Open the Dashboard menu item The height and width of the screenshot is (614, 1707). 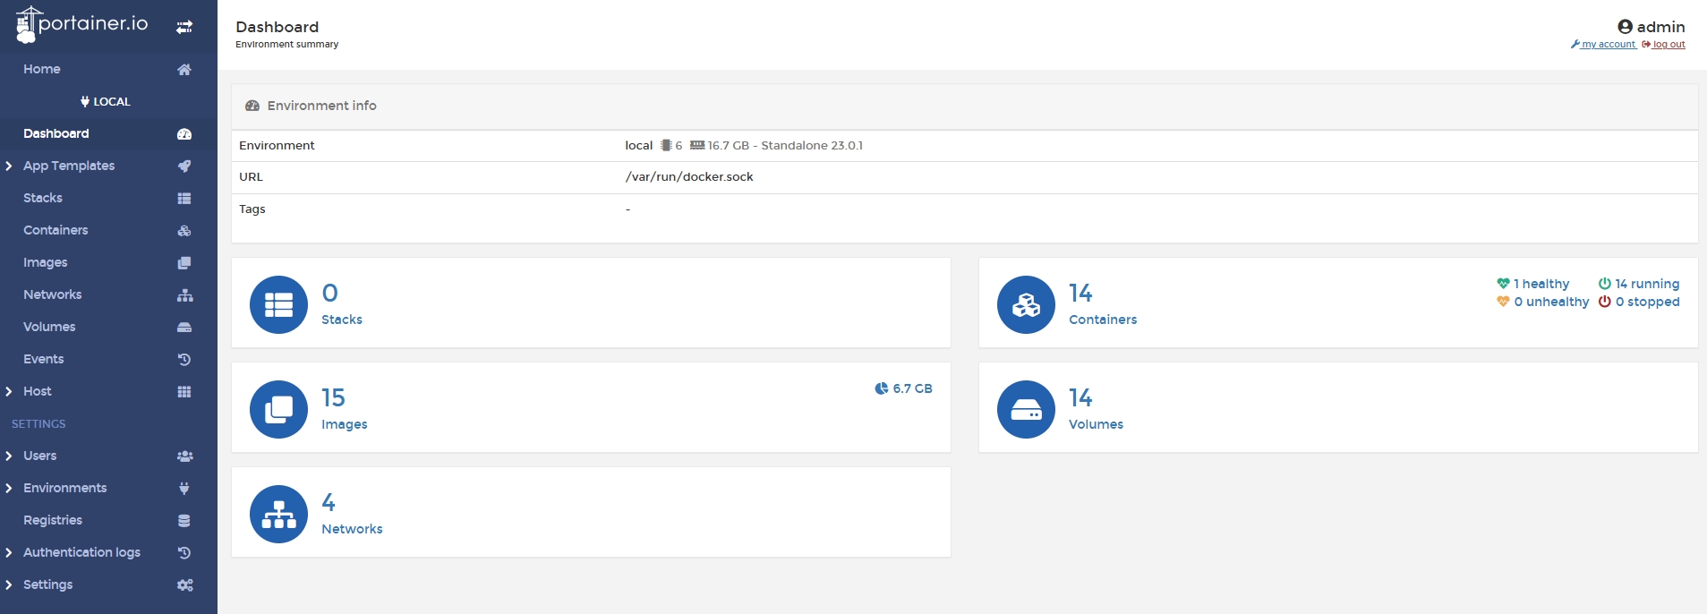point(56,134)
